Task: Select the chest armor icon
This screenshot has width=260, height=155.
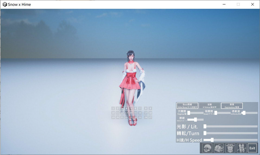Action: tap(230, 148)
